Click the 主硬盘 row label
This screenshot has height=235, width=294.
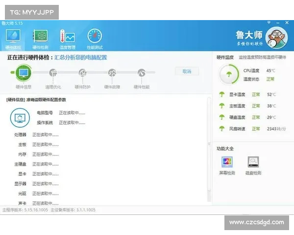(20, 164)
